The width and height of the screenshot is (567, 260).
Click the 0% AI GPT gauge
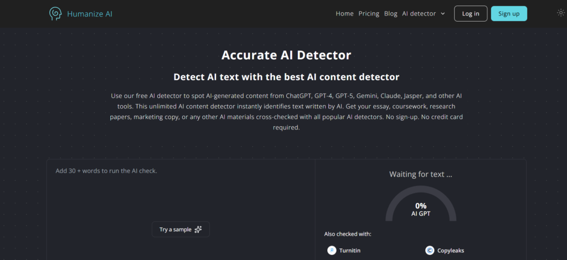[x=421, y=209]
